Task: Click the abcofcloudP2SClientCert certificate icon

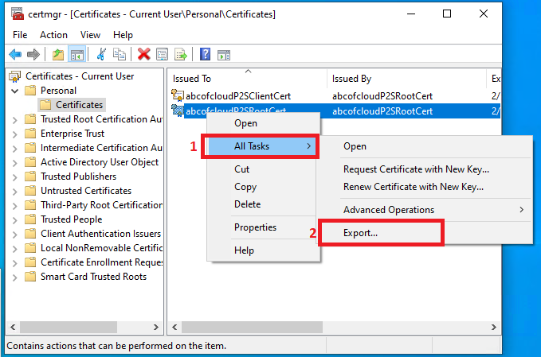Action: tap(178, 95)
